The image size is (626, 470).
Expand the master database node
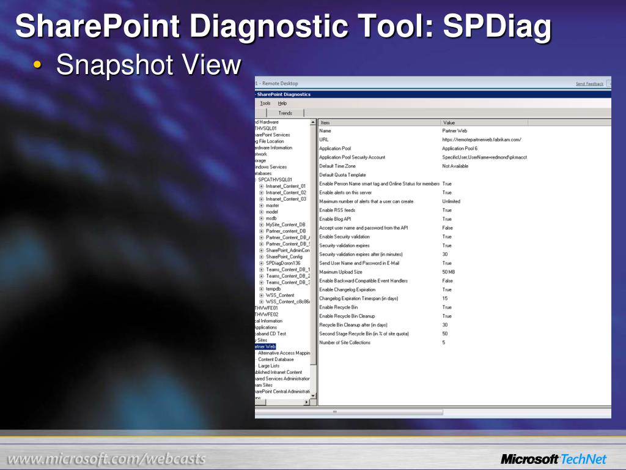[262, 206]
